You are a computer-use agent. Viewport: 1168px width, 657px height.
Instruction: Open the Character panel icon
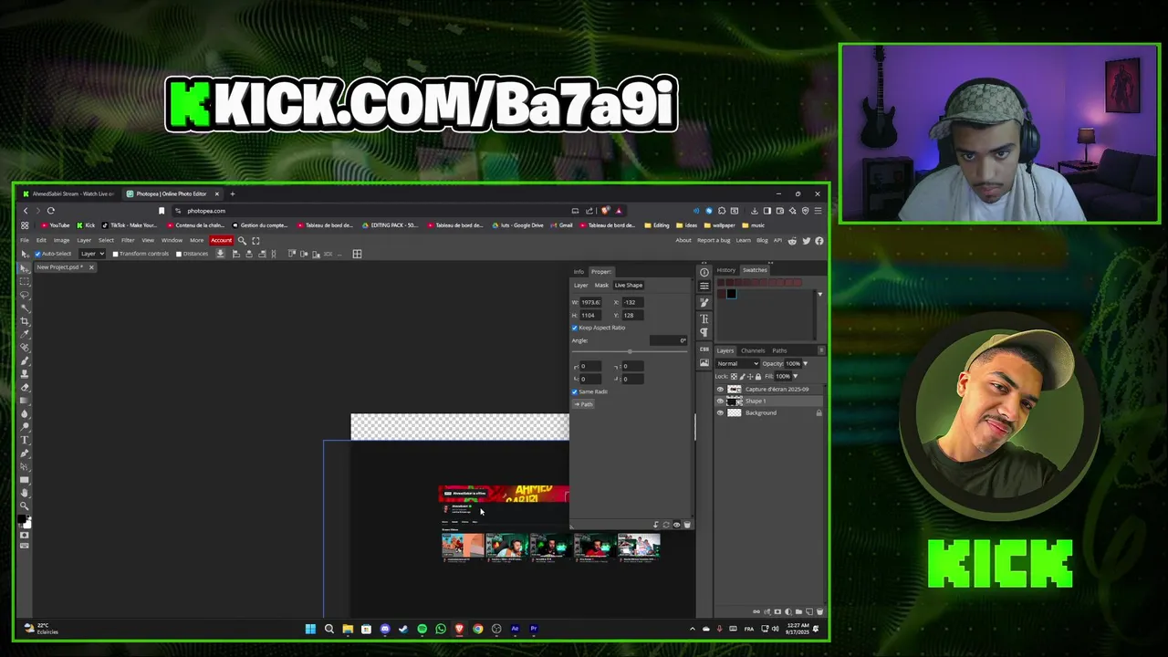tap(704, 318)
